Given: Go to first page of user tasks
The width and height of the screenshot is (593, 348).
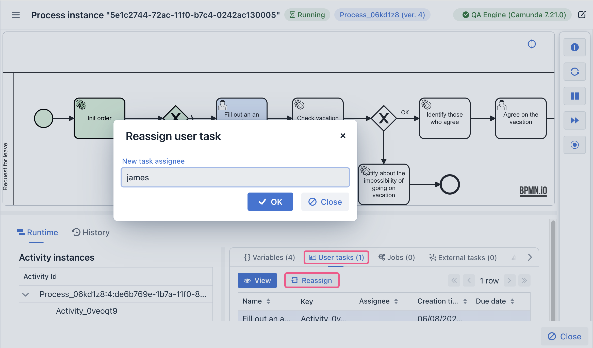Looking at the screenshot, I should click(454, 280).
